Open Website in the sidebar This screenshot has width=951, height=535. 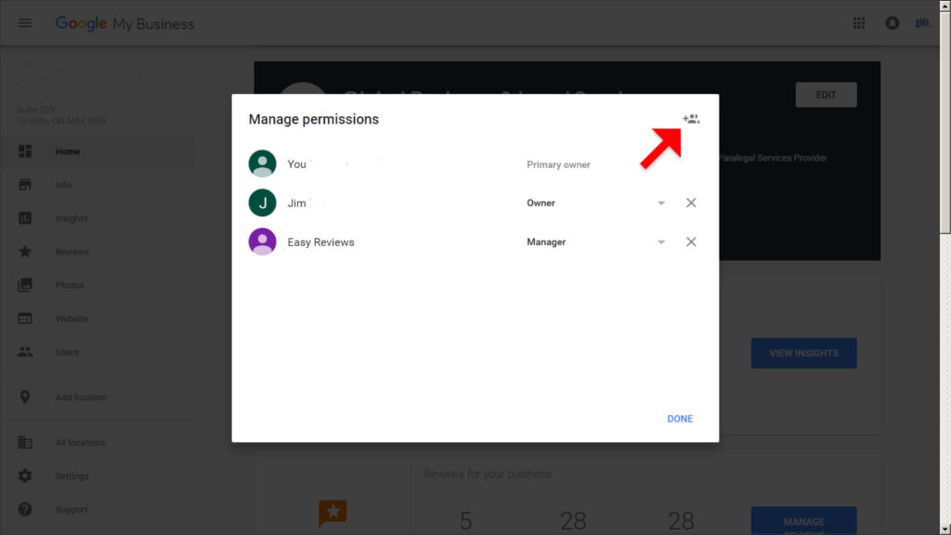pos(98,319)
